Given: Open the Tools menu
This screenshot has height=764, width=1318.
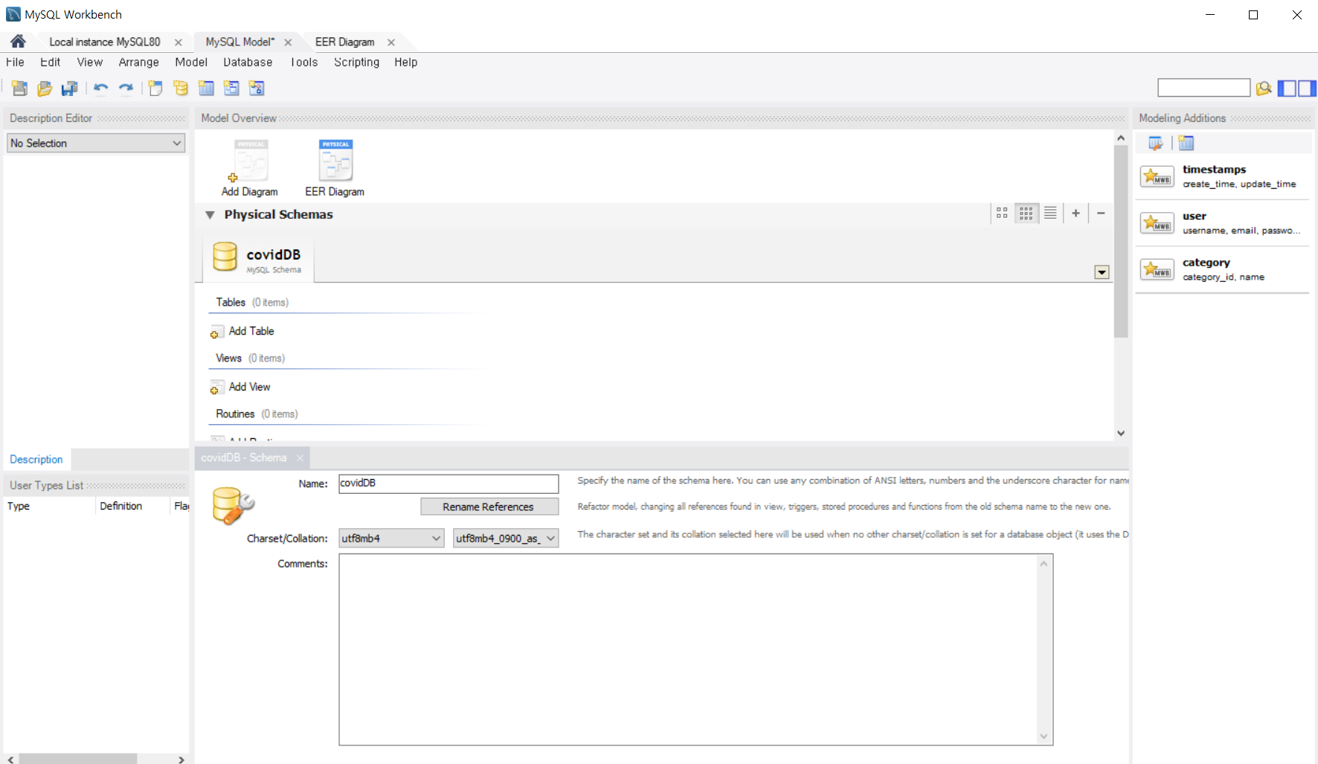Looking at the screenshot, I should click(304, 62).
